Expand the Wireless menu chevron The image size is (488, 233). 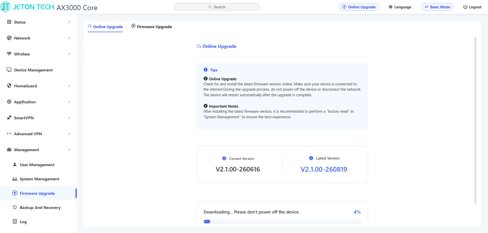click(69, 54)
